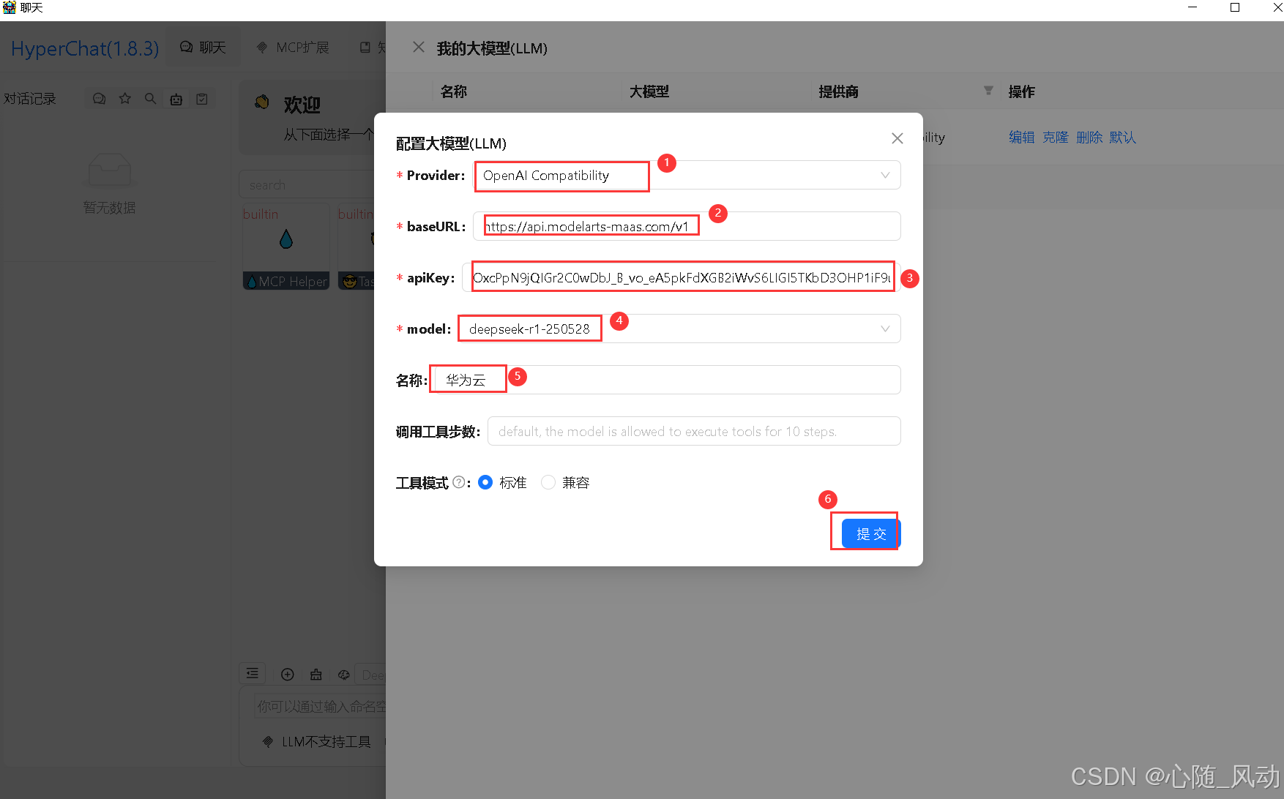This screenshot has width=1284, height=799.
Task: Click the help icon next to 工具模式
Action: coord(458,482)
